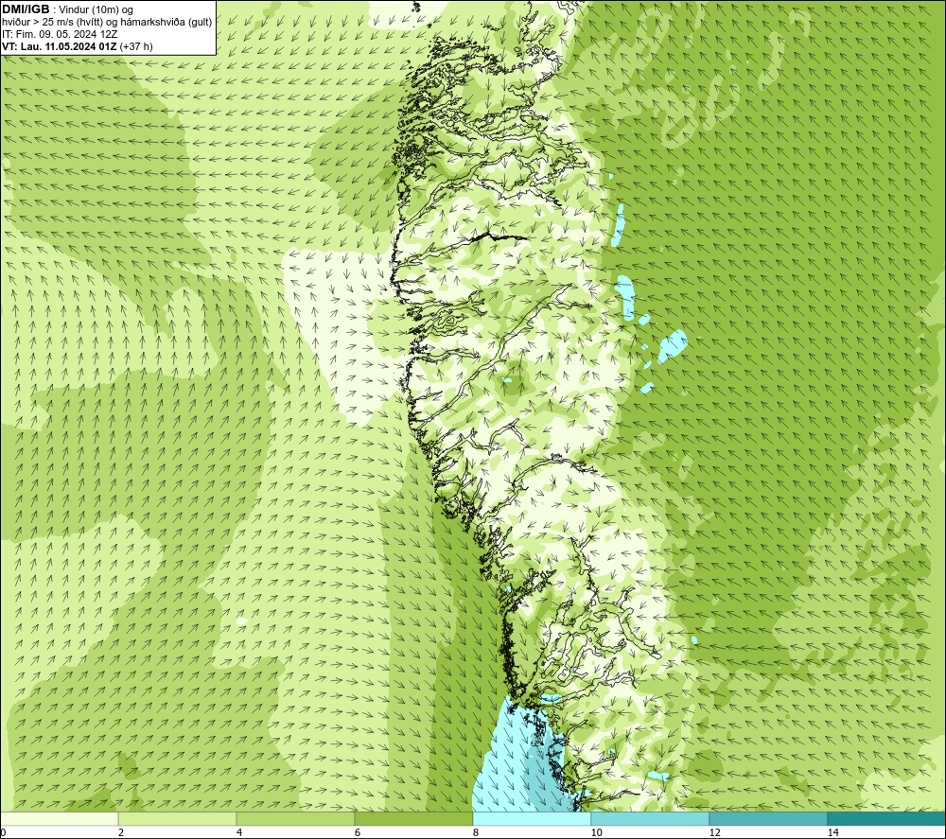Click the 6–8 m/s dark green swatch
The image size is (946, 839).
click(x=414, y=818)
